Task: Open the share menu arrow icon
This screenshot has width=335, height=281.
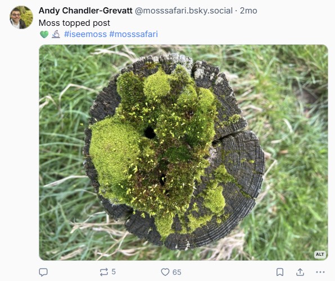Action: point(300,272)
